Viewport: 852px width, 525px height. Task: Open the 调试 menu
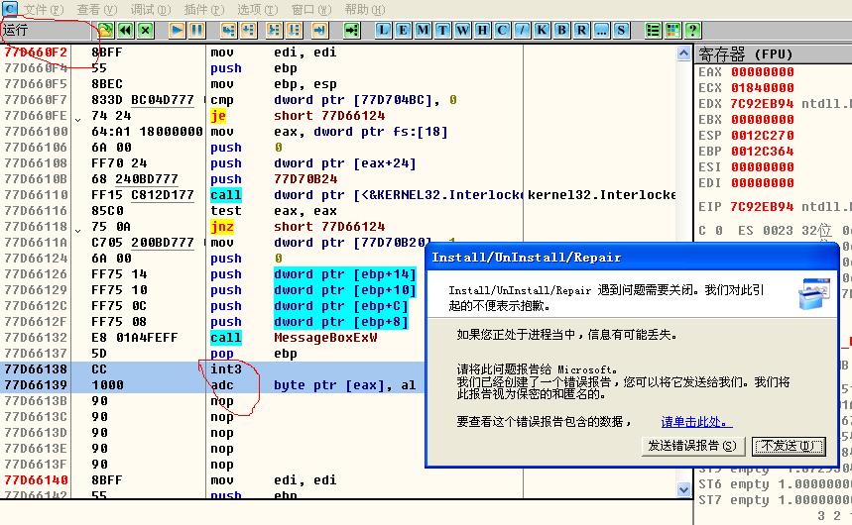151,9
